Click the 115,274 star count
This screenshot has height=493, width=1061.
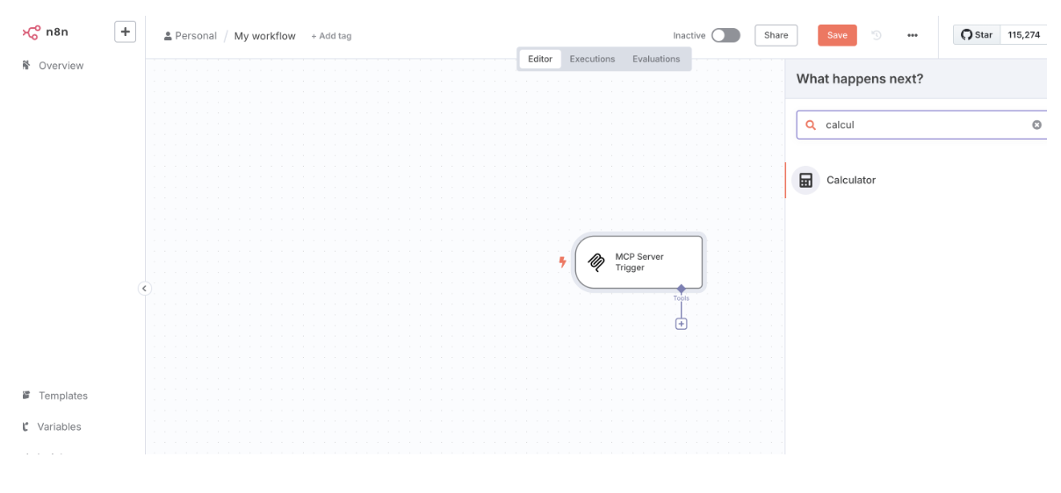tap(1023, 35)
